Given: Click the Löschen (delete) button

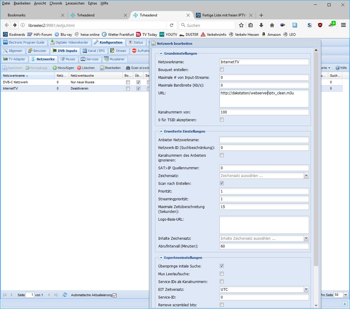Looking at the screenshot, I should click(86, 68).
